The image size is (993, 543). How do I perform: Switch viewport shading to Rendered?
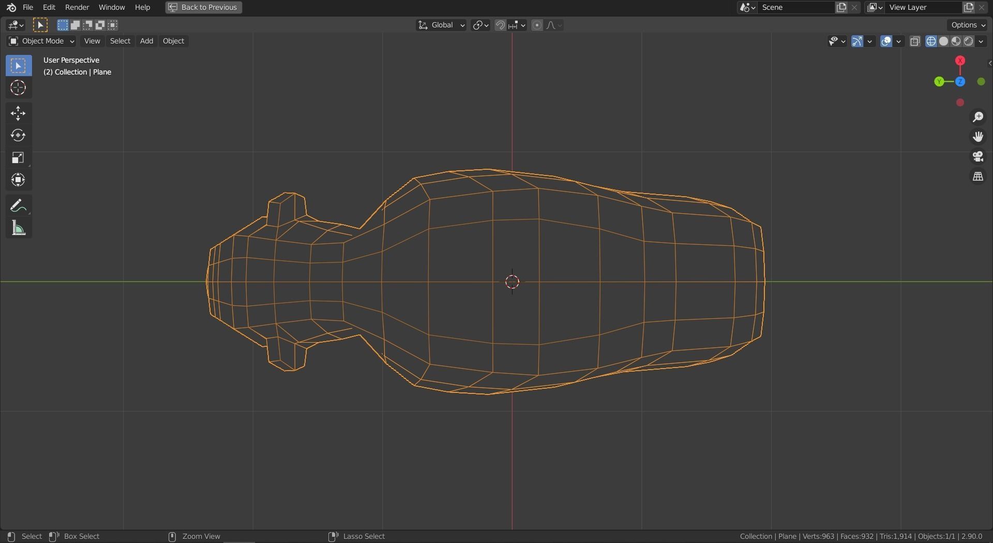coord(968,41)
